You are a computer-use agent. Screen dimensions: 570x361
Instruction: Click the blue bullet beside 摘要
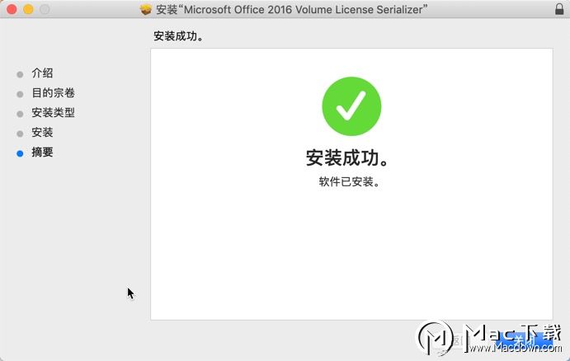click(x=20, y=153)
